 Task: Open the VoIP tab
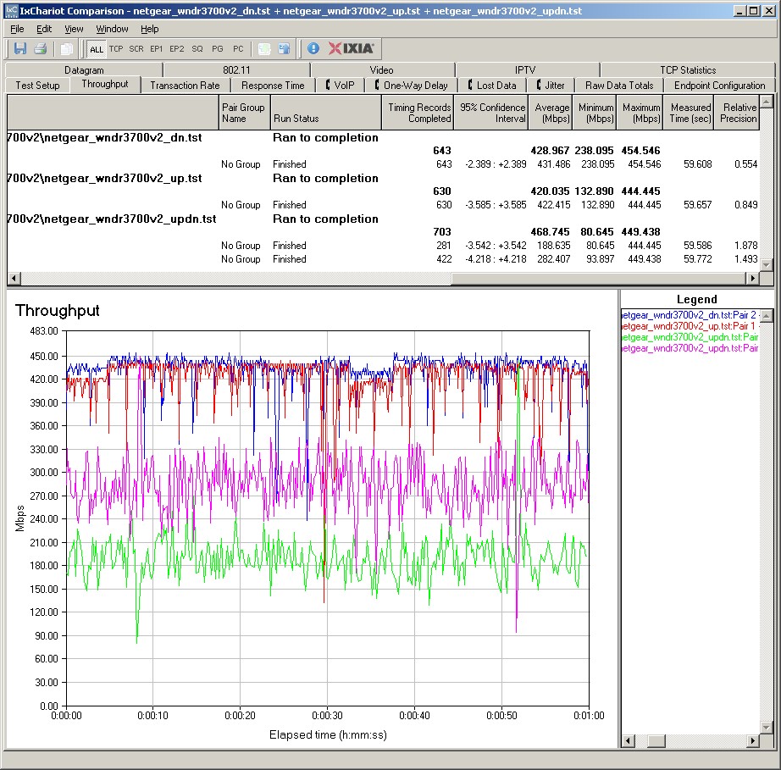(341, 86)
